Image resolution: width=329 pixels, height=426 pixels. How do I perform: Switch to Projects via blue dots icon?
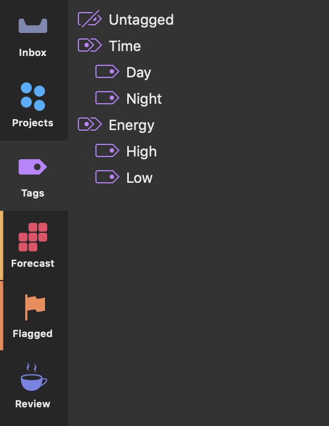pyautogui.click(x=33, y=97)
